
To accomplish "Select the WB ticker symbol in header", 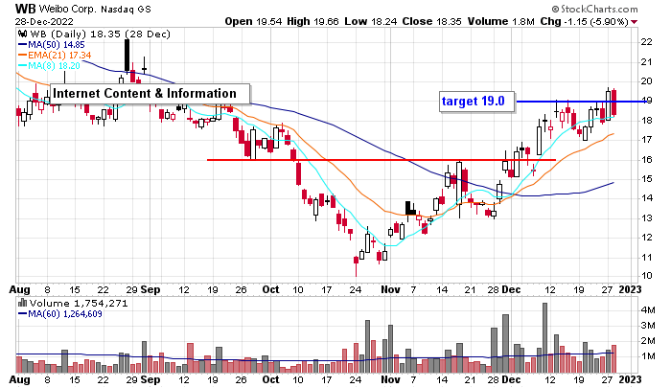I will [26, 9].
